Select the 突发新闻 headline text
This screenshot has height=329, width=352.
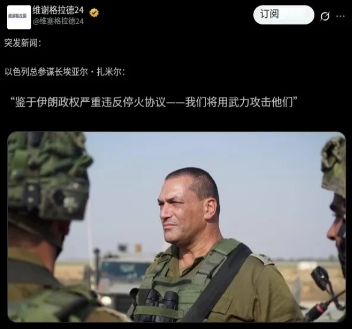22,43
